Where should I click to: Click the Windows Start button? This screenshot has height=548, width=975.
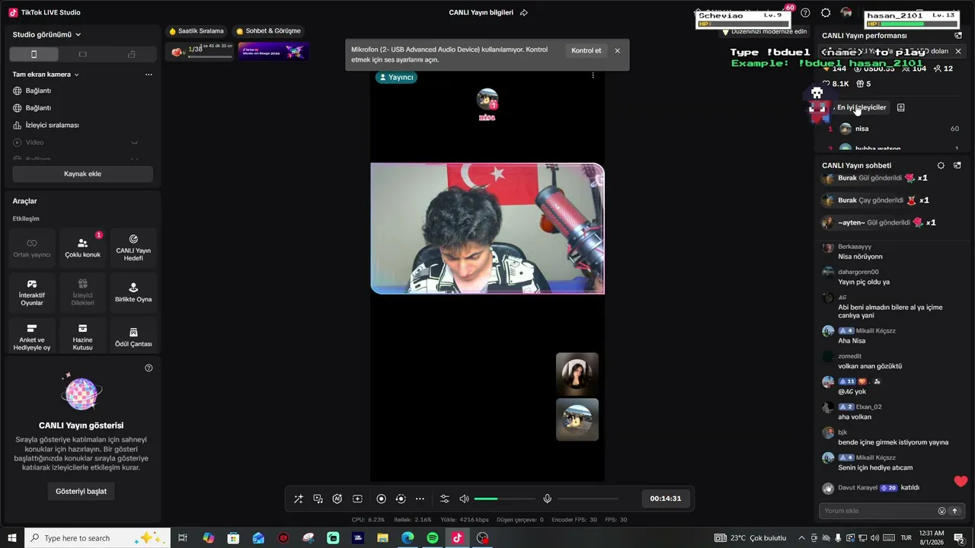tap(12, 538)
